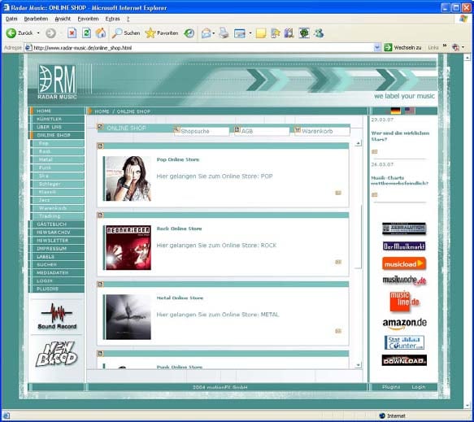
Task: Click Metal Online Store cover thumbnail
Action: [128, 317]
